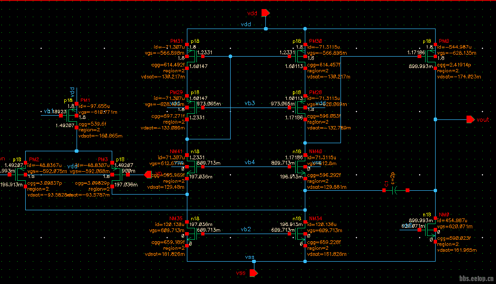Select the PM0 output stage transistor
The image size is (496, 284).
click(x=431, y=57)
